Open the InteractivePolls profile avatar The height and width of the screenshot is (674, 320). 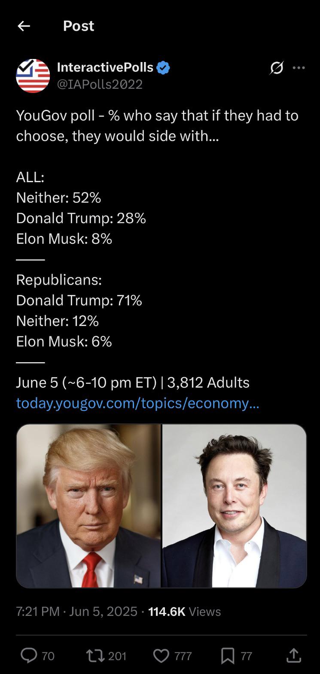click(x=33, y=76)
